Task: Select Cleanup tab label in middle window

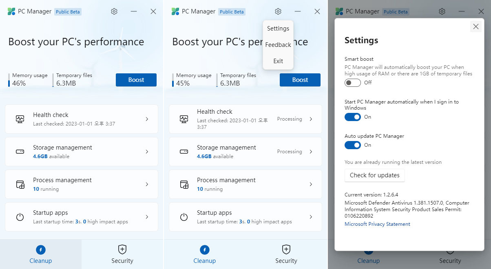Action: [x=205, y=261]
